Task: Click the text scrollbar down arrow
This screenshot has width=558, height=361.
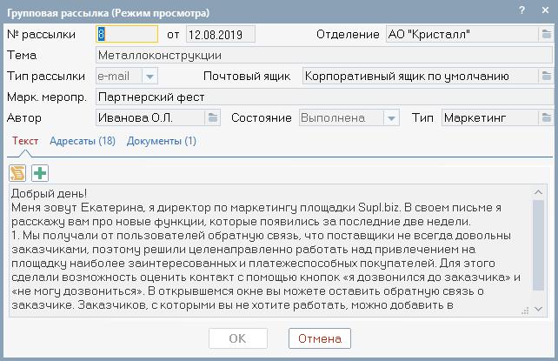Action: (538, 309)
